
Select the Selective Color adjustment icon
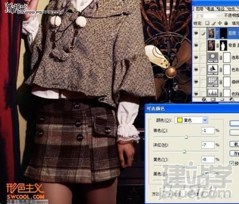[213, 57]
